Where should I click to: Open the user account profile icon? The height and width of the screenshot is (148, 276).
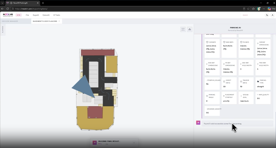coord(272,15)
